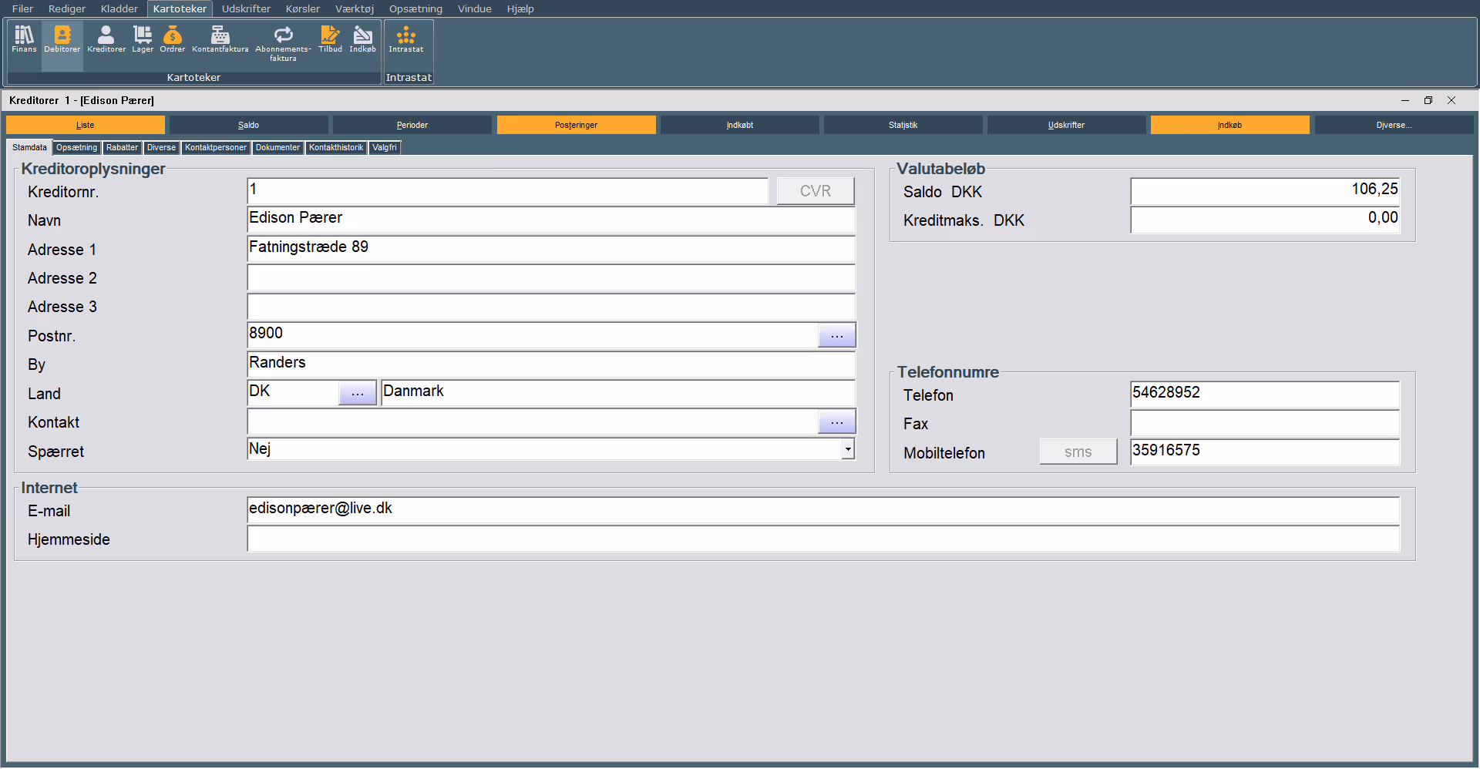The image size is (1480, 769).
Task: Switch to the Kontaktpersoner tab
Action: point(216,147)
